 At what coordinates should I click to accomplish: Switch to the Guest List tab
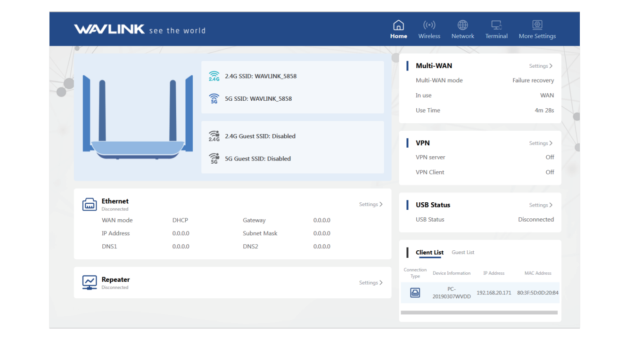point(462,253)
